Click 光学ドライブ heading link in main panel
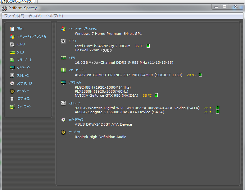Screen dimensions: 245x190 [x=76, y=120]
